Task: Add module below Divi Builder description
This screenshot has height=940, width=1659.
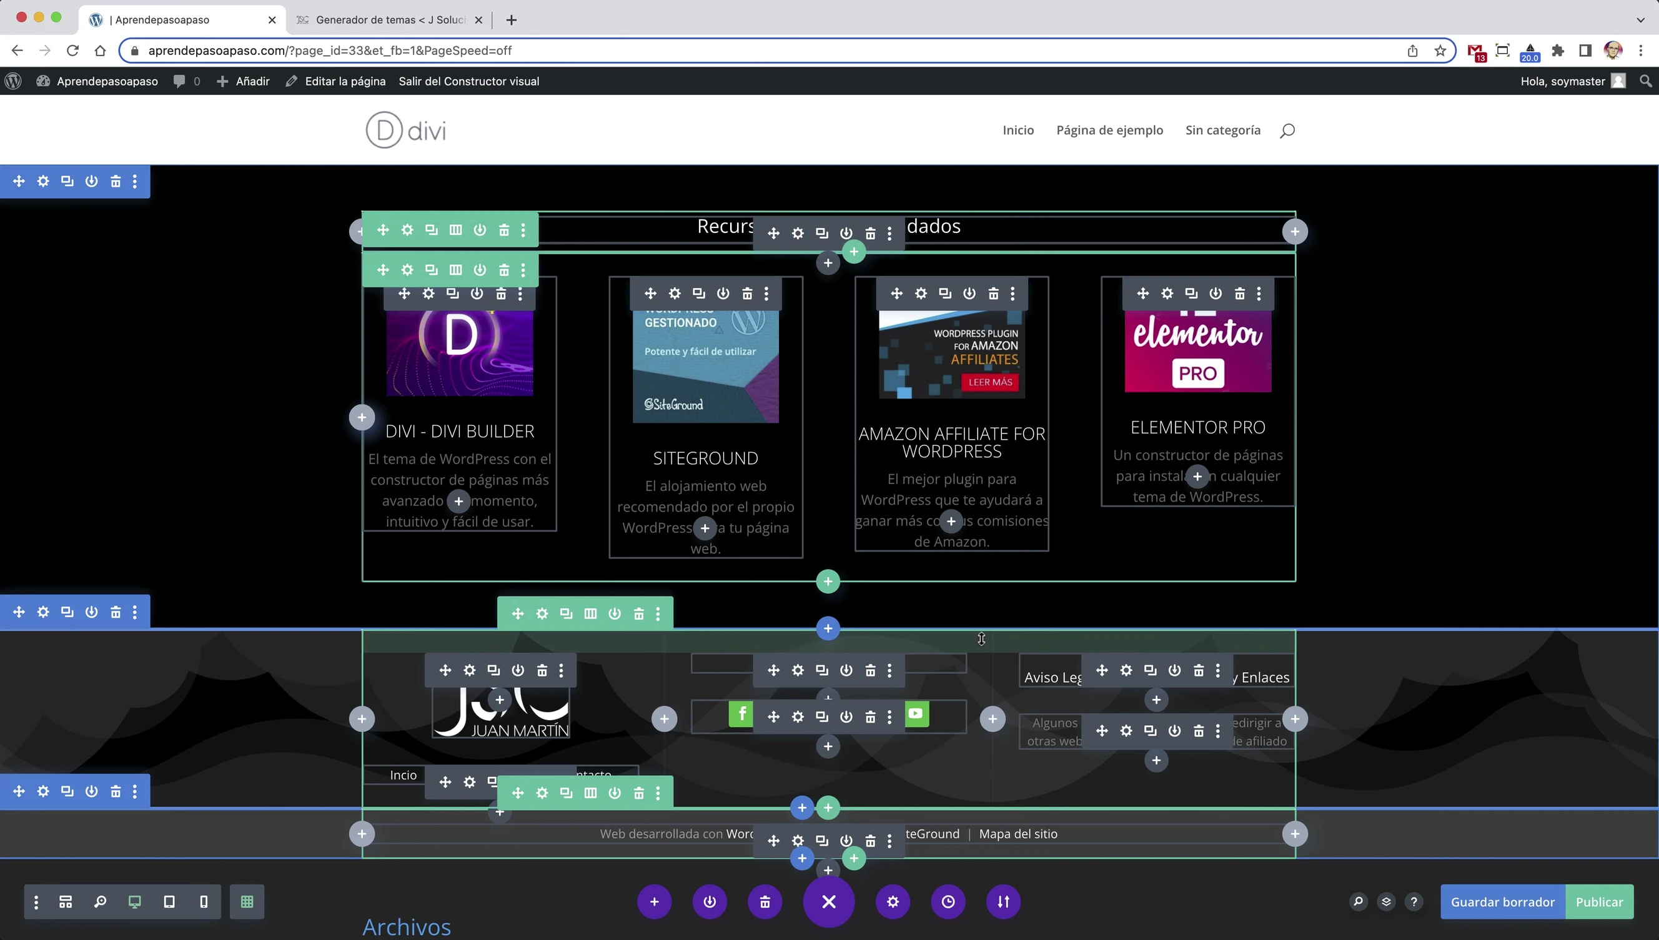Action: [458, 501]
